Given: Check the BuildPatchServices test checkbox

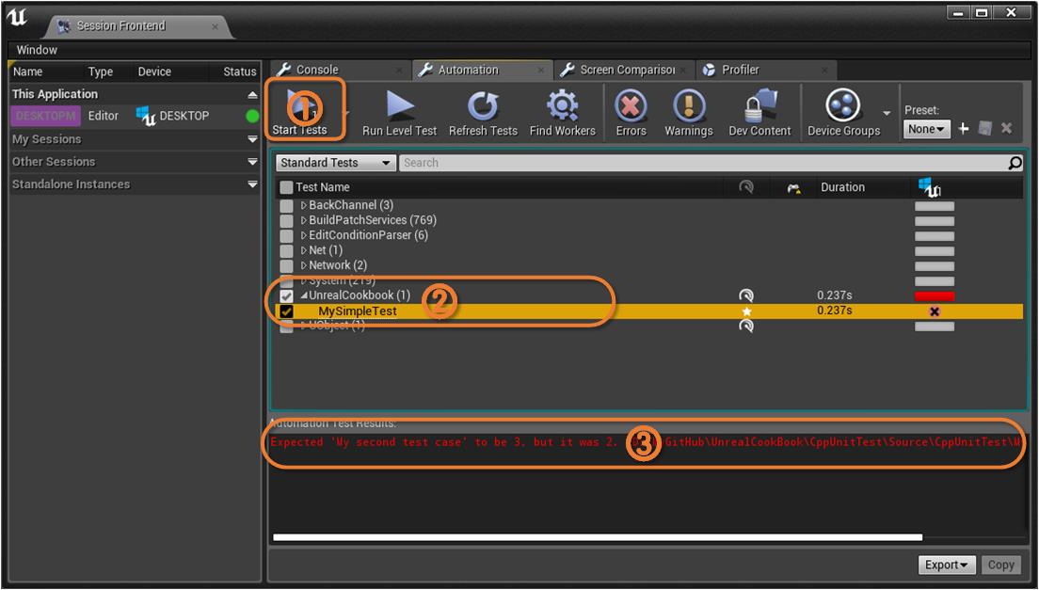Looking at the screenshot, I should 286,220.
